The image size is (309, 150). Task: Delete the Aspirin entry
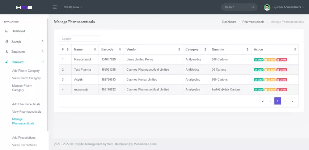(x=281, y=80)
